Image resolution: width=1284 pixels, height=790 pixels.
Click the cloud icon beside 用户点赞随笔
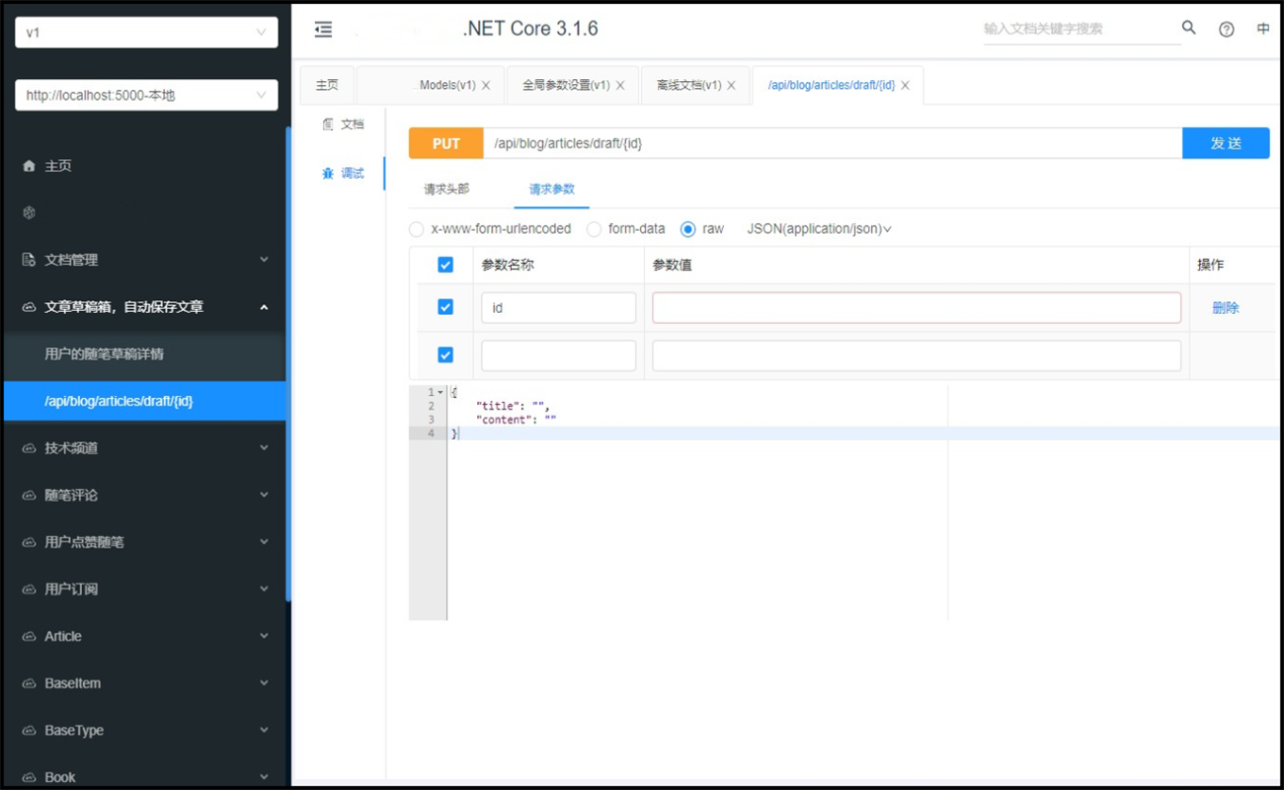pos(29,542)
